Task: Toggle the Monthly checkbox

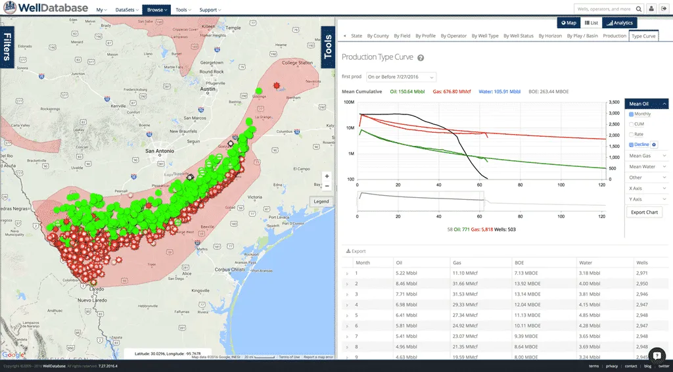Action: (632, 114)
